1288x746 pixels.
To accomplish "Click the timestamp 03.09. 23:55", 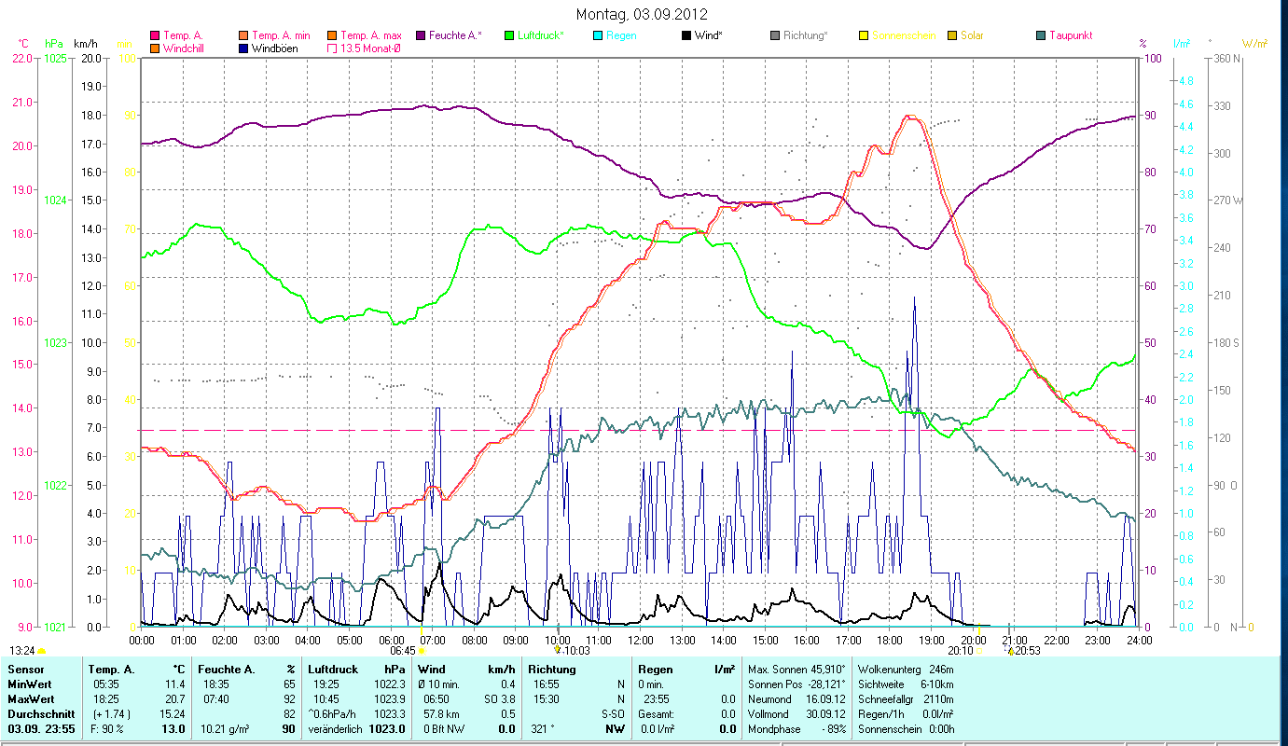I will (x=42, y=728).
